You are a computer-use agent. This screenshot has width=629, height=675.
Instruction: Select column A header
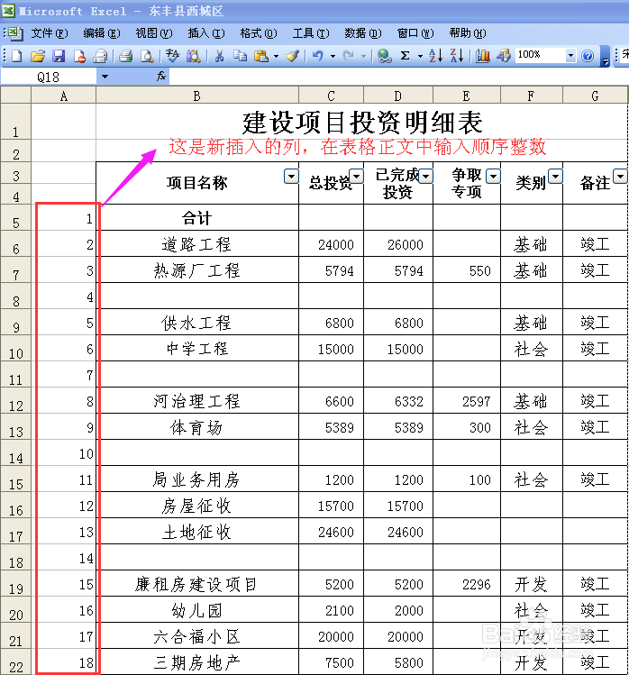64,96
